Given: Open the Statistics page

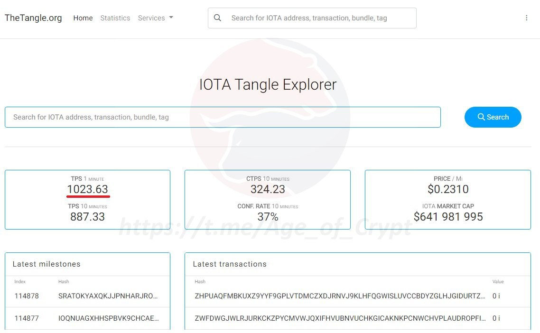Looking at the screenshot, I should click(x=115, y=18).
